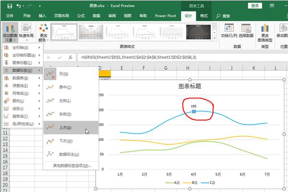This screenshot has width=288, height=192.
Task: Open the 坐标轴标题(A) submenu
Action: [x=22, y=55]
